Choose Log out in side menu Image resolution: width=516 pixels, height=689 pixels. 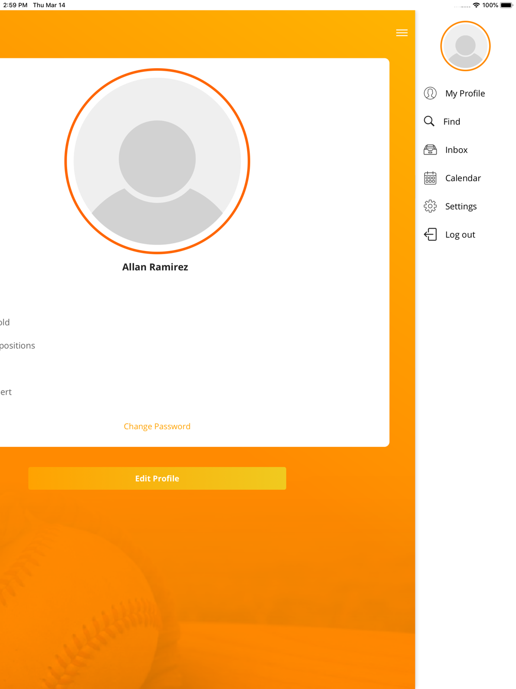click(x=460, y=234)
